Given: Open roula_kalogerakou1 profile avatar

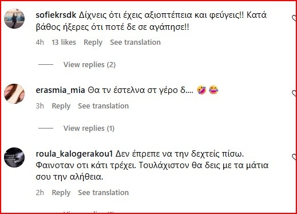Looking at the screenshot, I should [x=14, y=158].
